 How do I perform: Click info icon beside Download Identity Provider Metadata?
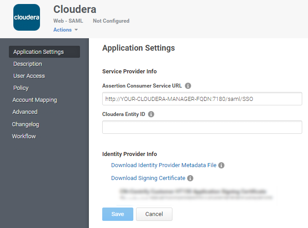point(221,165)
